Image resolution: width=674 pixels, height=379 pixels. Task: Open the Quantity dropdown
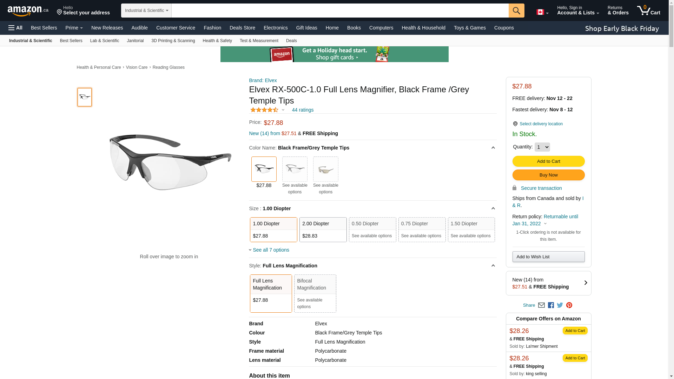(x=542, y=147)
